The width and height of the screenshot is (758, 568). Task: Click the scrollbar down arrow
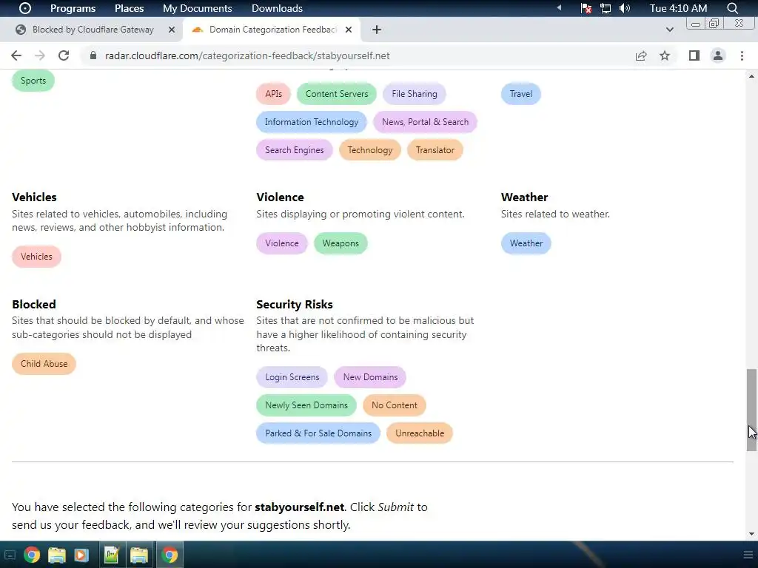click(751, 534)
